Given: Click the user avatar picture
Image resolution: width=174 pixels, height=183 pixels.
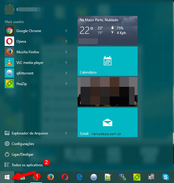Looking at the screenshot, I should 9,10.
